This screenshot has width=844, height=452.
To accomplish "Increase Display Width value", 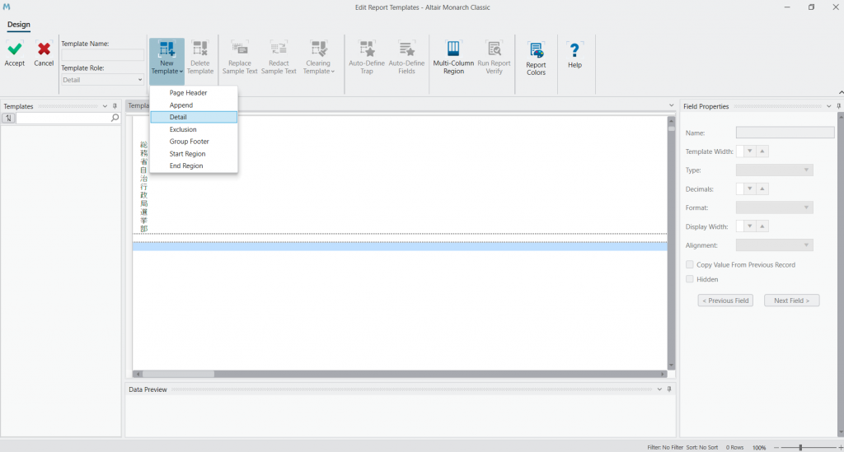I will click(762, 226).
